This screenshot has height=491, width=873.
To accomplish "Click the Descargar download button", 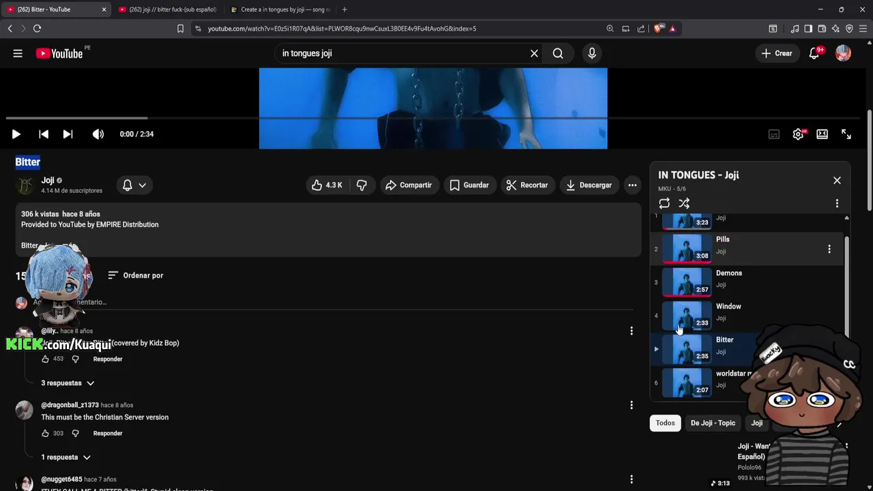I will 589,185.
